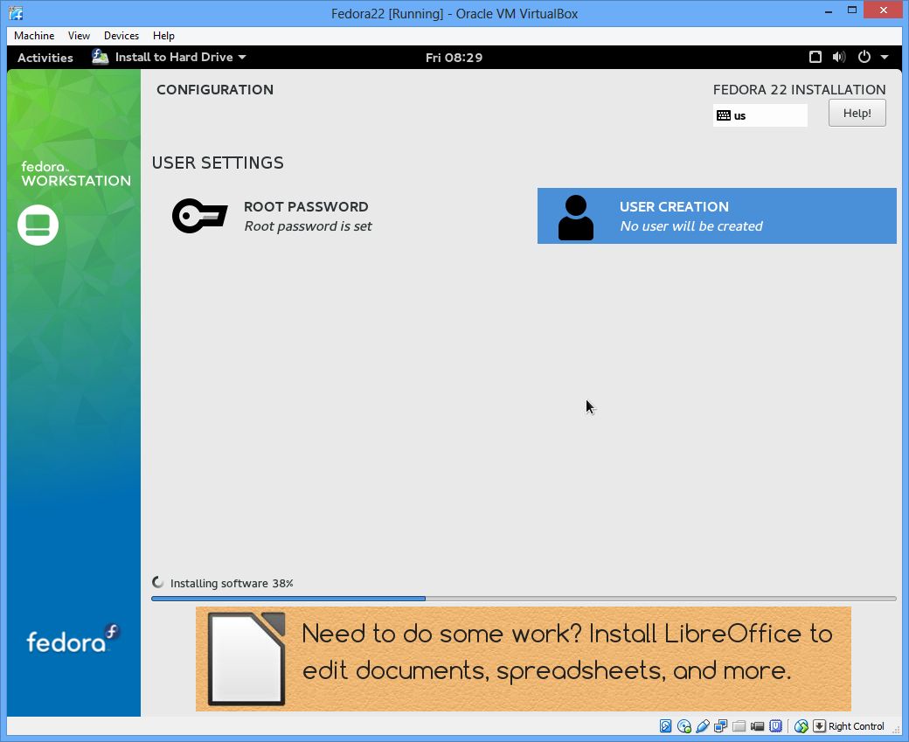
Task: Click the User Creation person icon
Action: pyautogui.click(x=576, y=218)
